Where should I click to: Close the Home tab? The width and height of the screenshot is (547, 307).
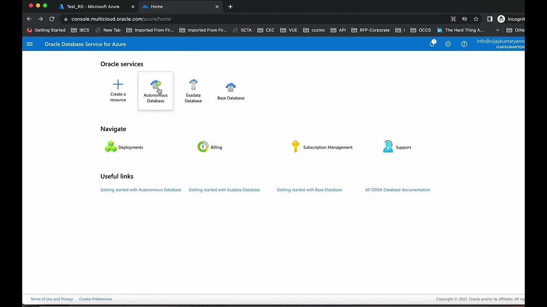[217, 6]
